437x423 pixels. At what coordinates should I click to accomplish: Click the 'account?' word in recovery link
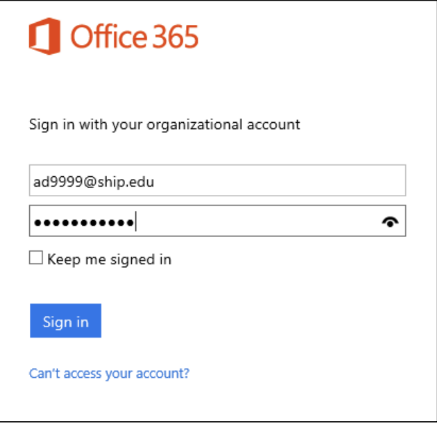click(x=163, y=373)
